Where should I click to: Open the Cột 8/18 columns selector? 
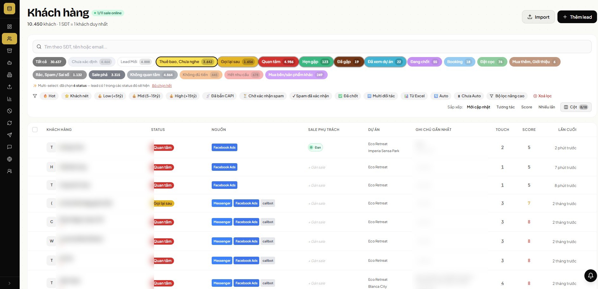576,107
